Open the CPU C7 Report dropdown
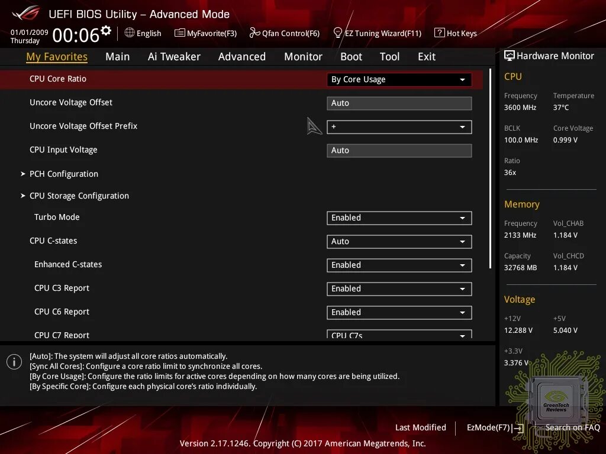606x454 pixels. tap(399, 334)
